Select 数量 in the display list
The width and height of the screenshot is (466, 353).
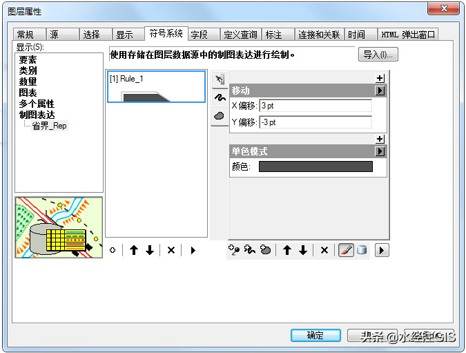coord(28,82)
